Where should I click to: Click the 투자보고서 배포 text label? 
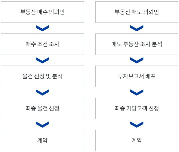[137, 76]
